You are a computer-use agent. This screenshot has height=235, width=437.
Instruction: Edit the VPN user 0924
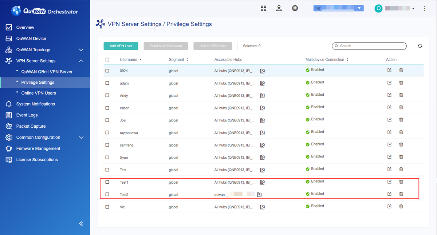(x=389, y=70)
